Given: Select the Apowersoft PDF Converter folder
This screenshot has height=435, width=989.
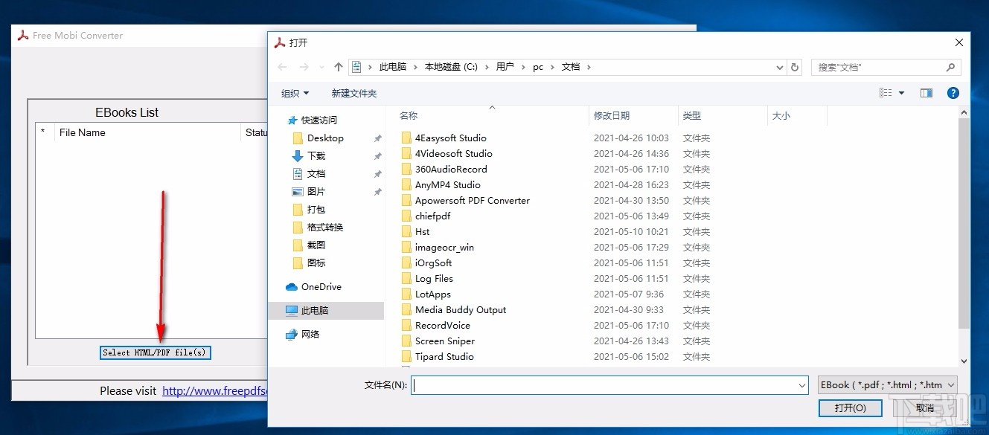Looking at the screenshot, I should [472, 200].
